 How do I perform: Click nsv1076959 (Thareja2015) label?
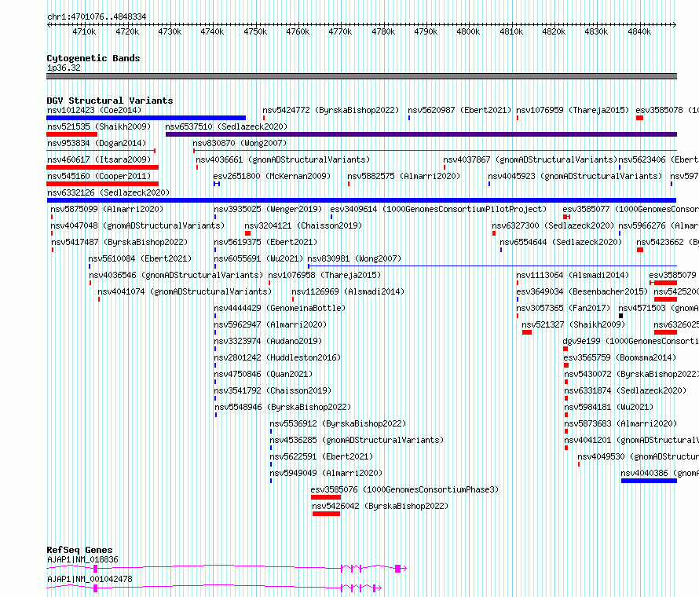tap(573, 110)
